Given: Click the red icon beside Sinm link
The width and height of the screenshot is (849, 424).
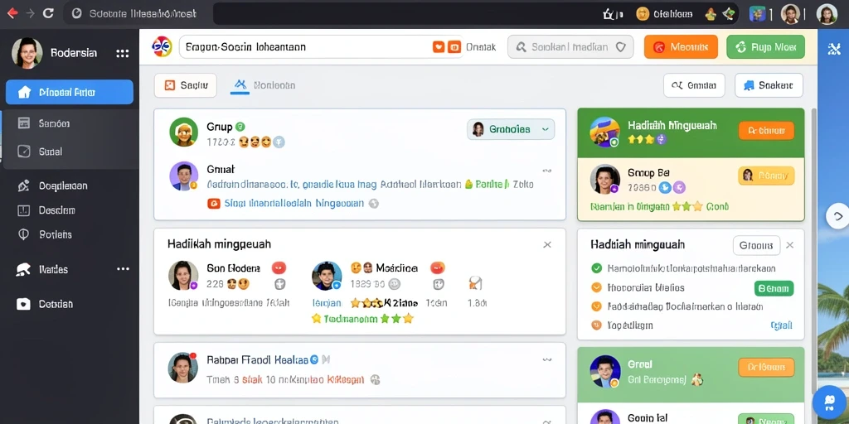Looking at the screenshot, I should tap(214, 204).
